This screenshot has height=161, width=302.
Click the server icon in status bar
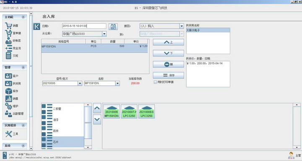point(5,155)
